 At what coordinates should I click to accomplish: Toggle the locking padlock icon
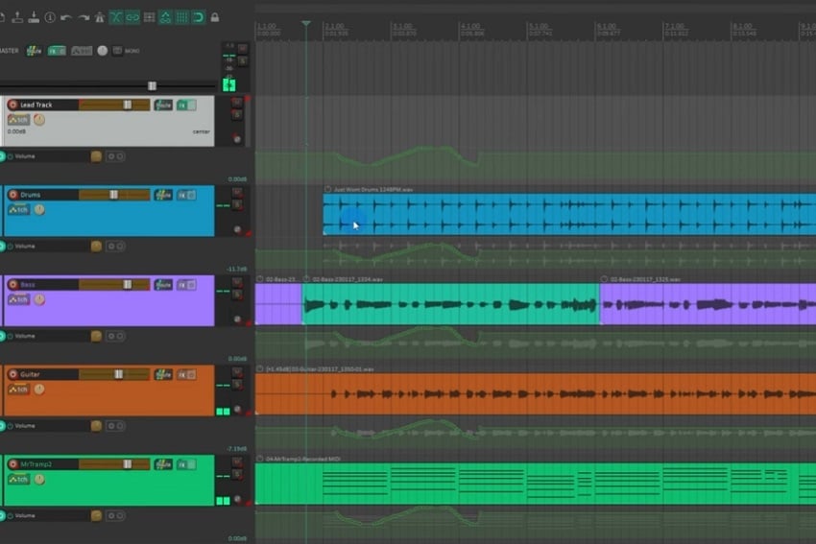click(x=214, y=17)
